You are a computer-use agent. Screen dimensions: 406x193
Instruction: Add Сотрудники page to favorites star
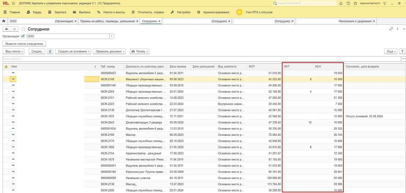pyautogui.click(x=23, y=29)
